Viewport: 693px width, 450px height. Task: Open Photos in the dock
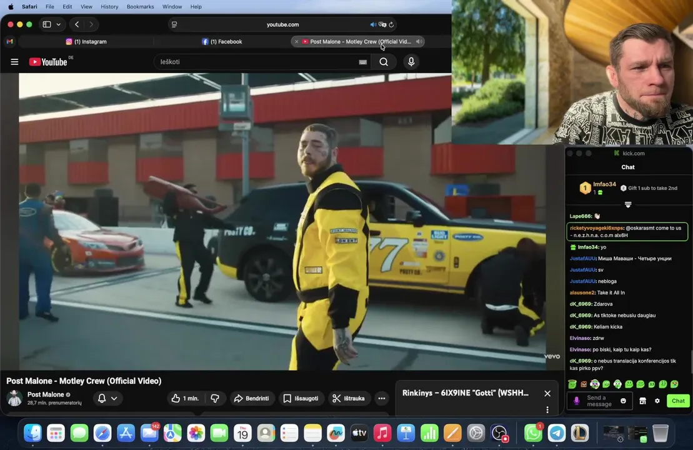[196, 433]
